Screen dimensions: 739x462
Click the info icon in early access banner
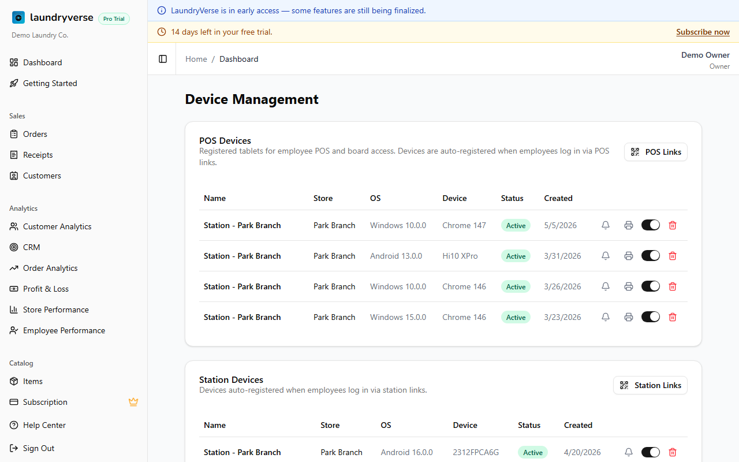(162, 10)
